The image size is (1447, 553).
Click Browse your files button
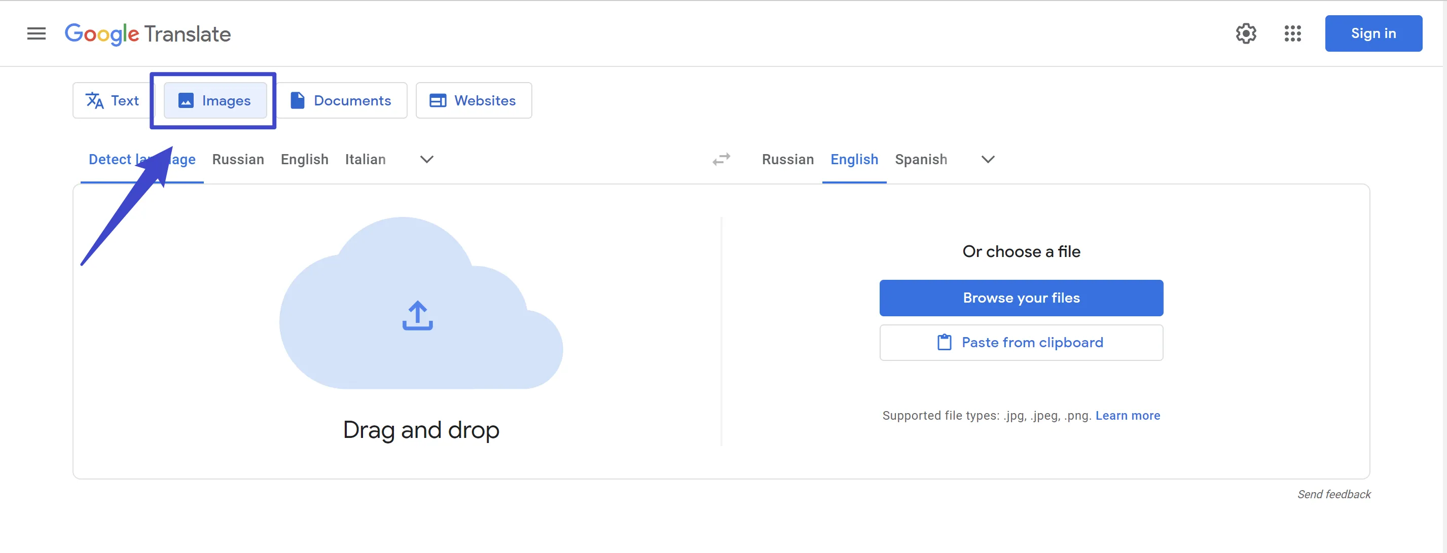(1022, 297)
